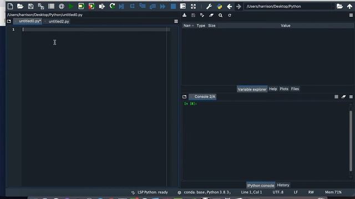Maximize the current pane
The height and width of the screenshot is (199, 355).
182,6
